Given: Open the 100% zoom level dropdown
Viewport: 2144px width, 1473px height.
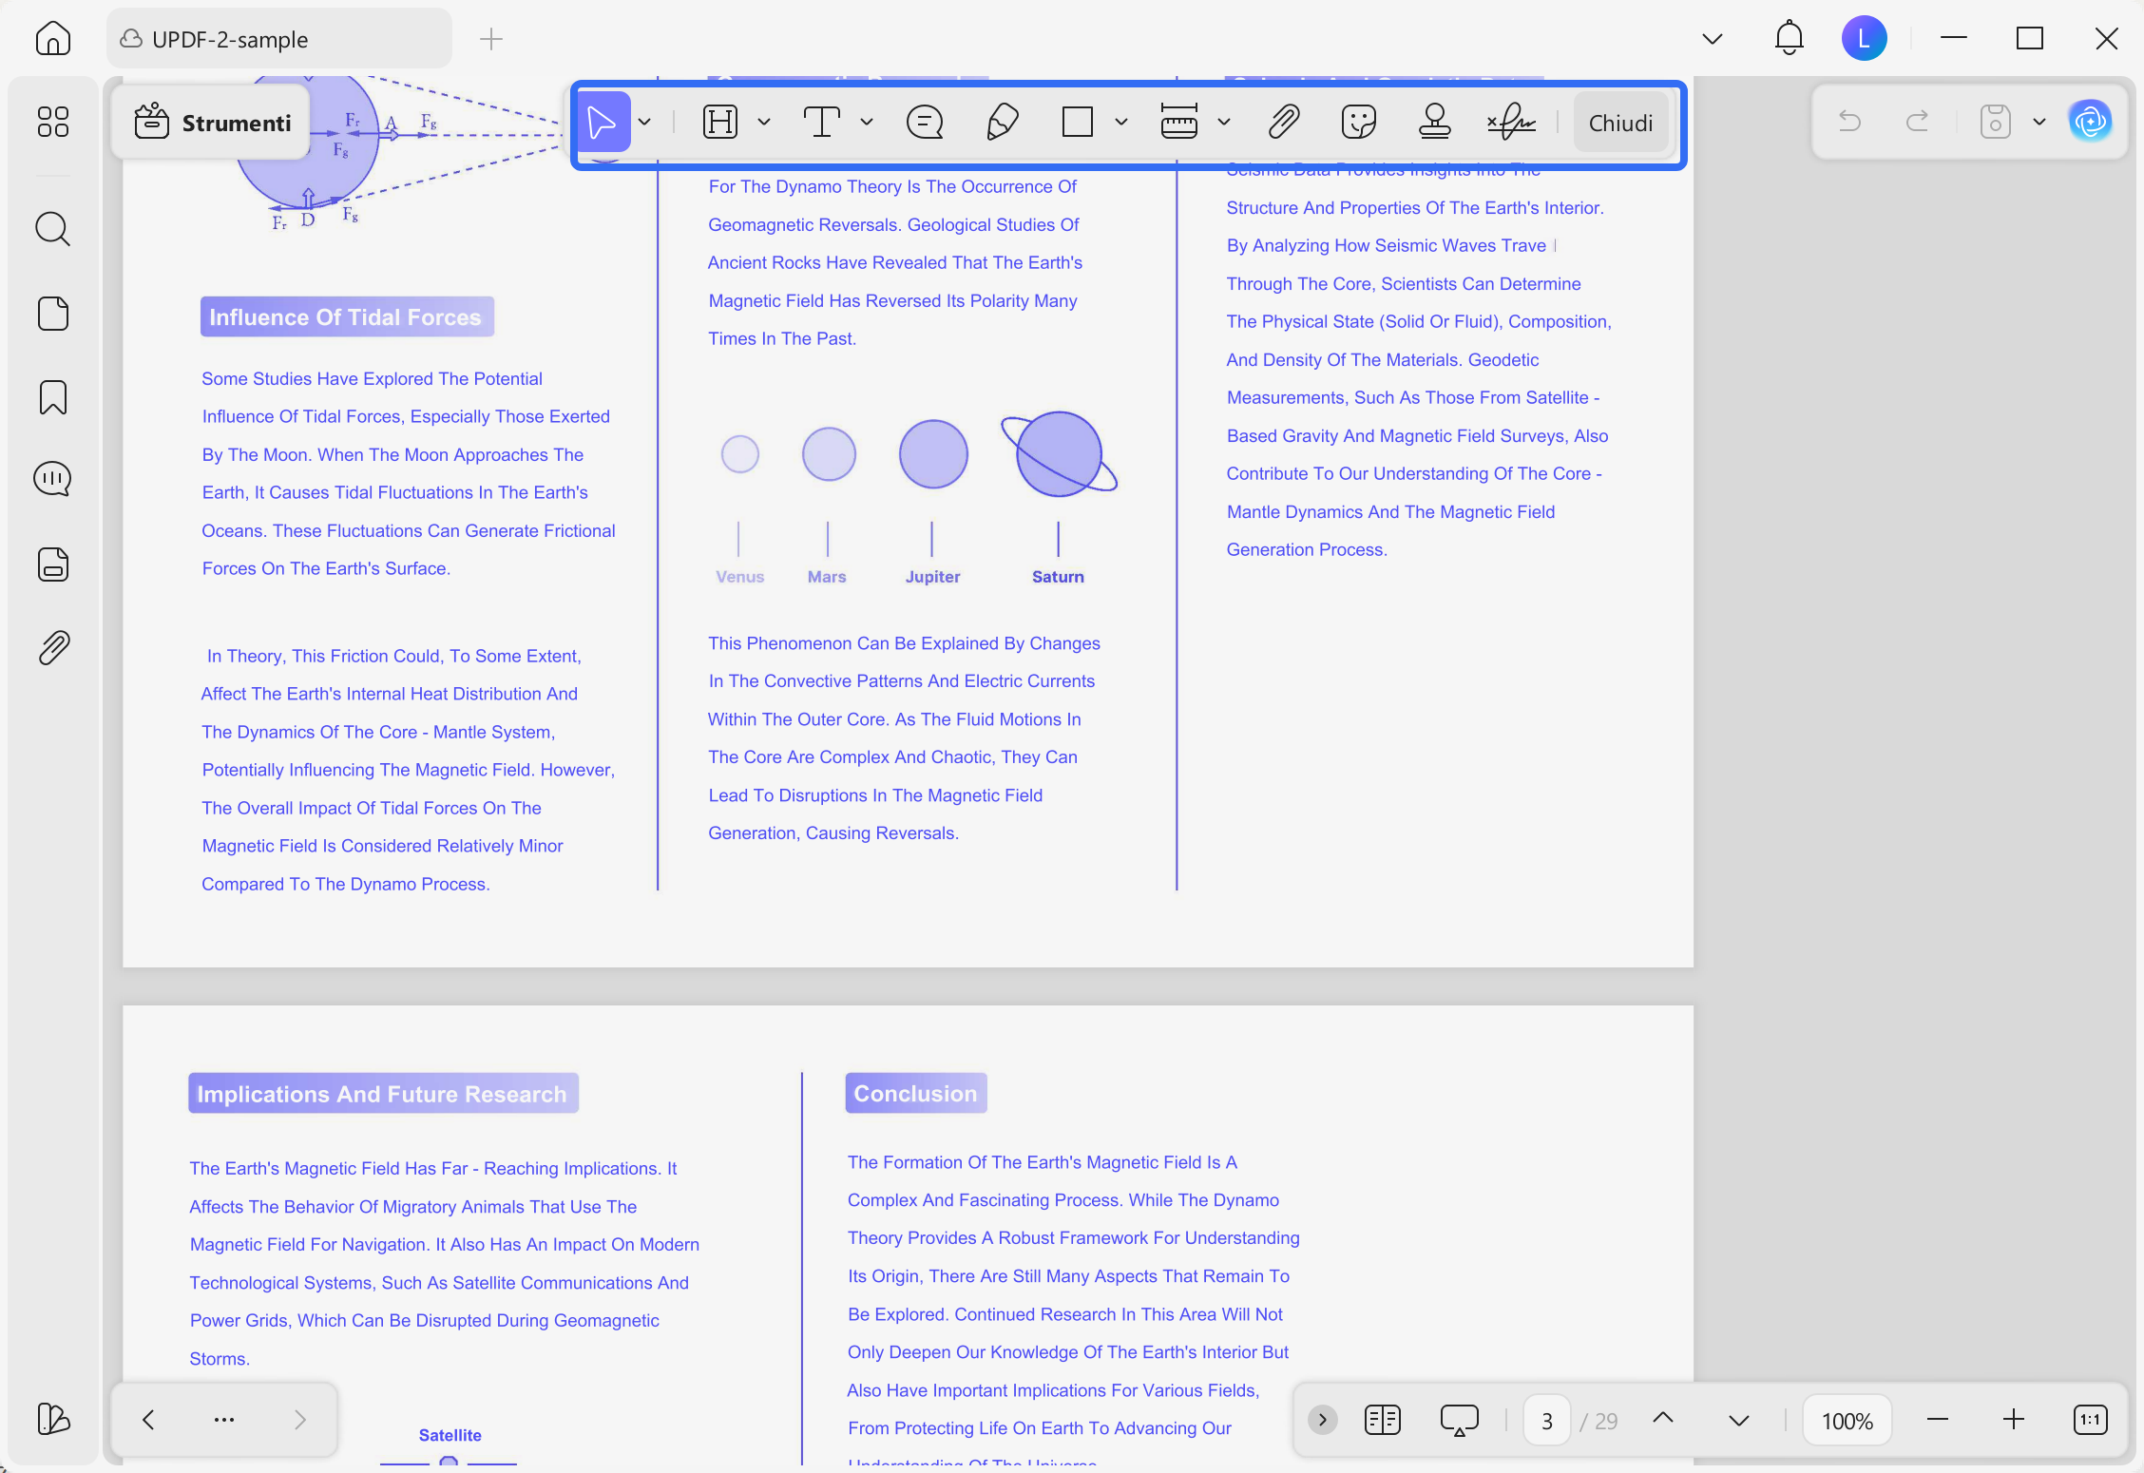Looking at the screenshot, I should pos(1847,1421).
